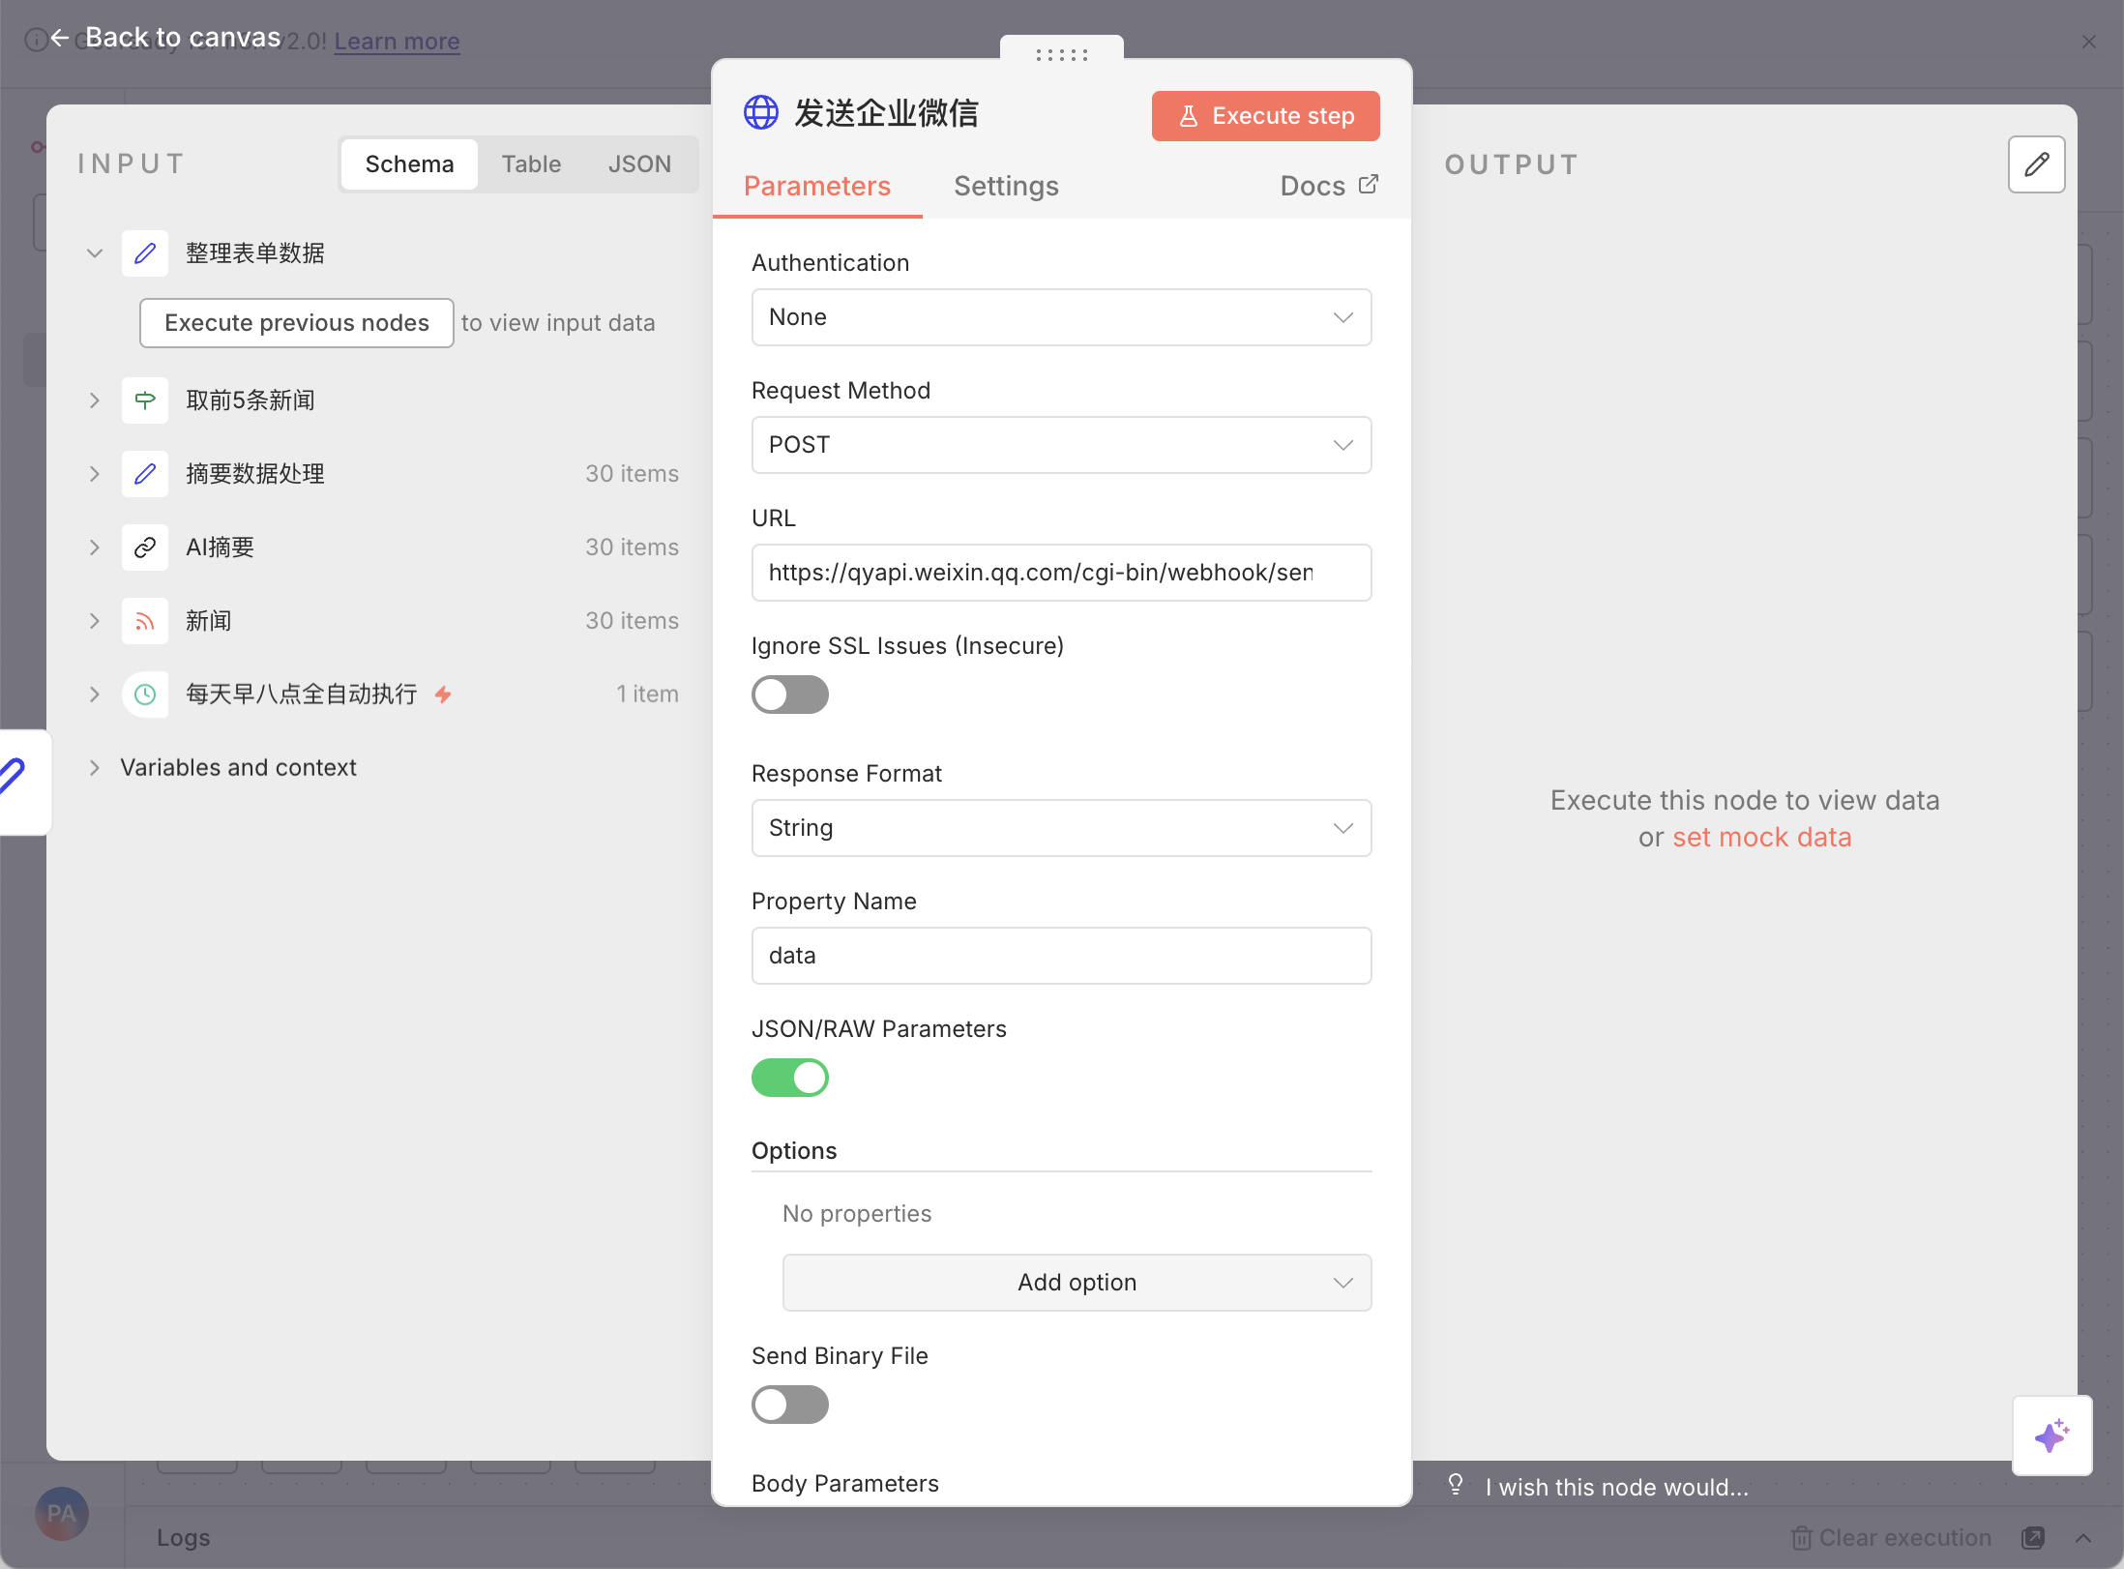Click the URL input field
This screenshot has height=1569, width=2124.
click(x=1061, y=573)
